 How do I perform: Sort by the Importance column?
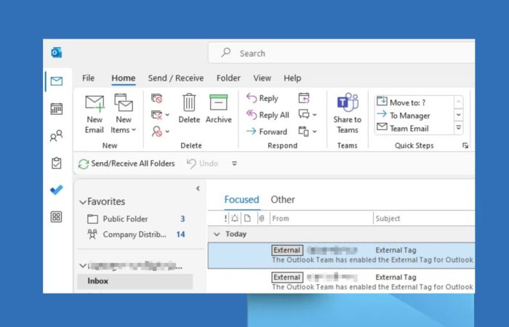(x=225, y=218)
